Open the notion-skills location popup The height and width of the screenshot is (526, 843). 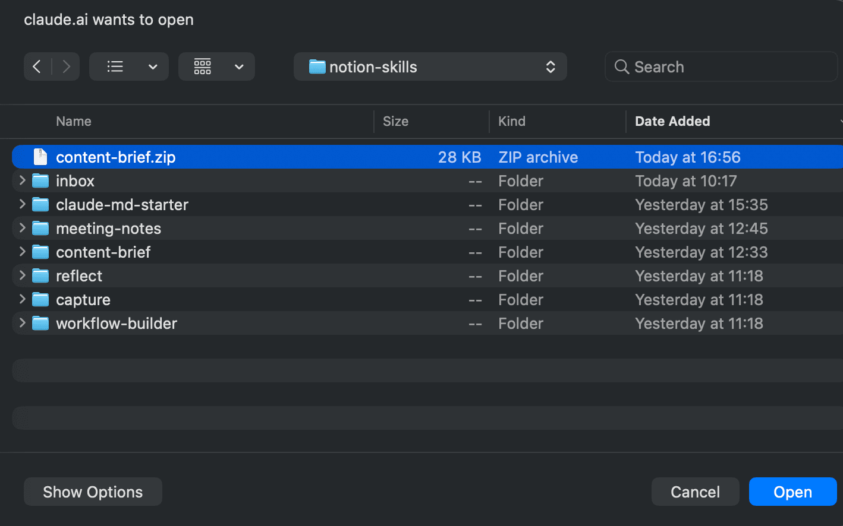coord(430,66)
